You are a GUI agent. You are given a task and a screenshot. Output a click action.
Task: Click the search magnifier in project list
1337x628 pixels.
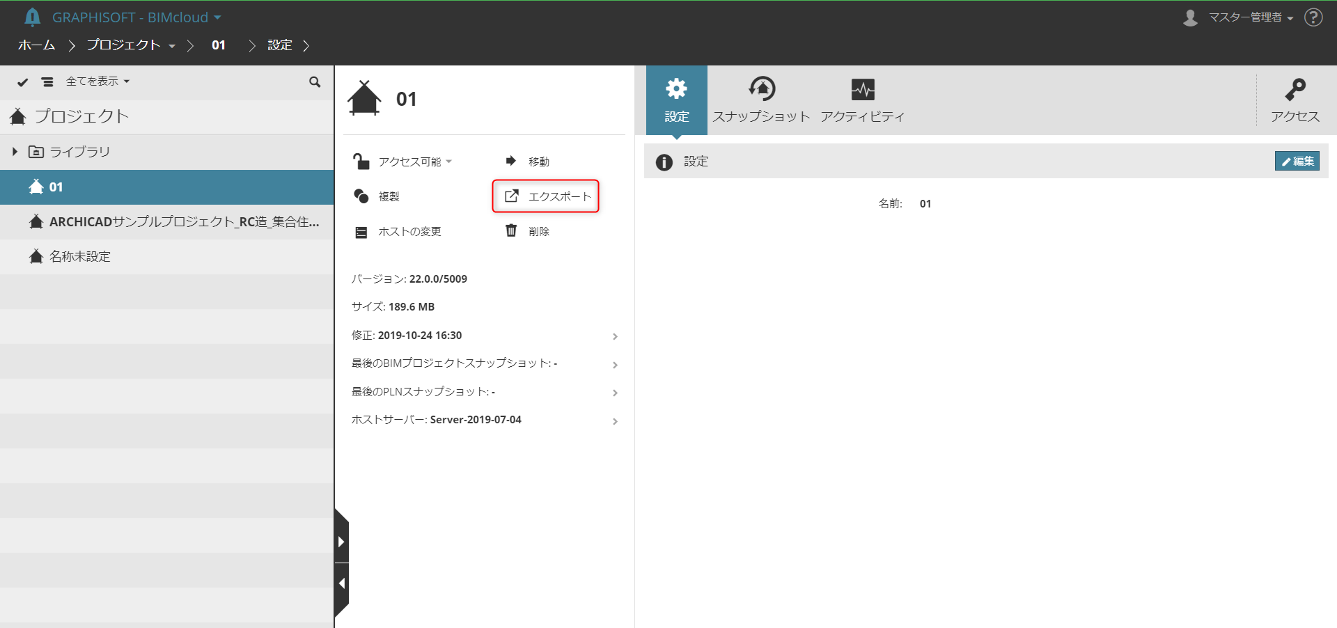315,82
